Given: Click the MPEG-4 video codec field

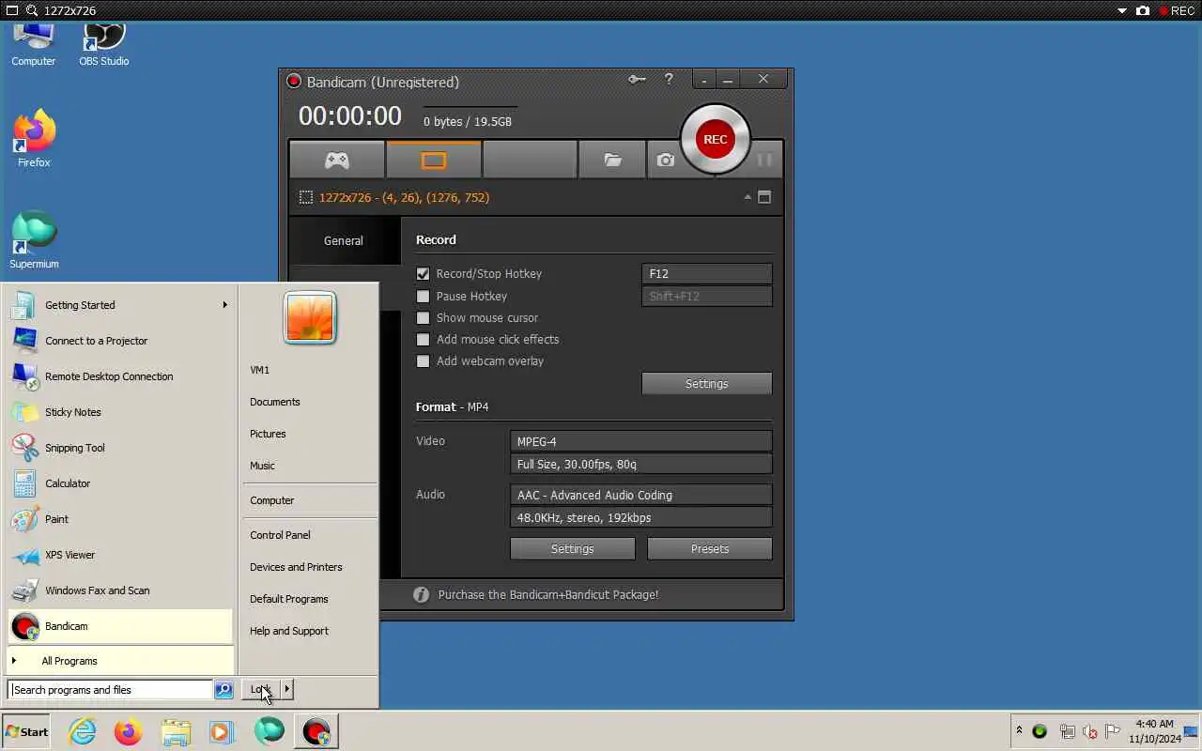Looking at the screenshot, I should pos(641,441).
